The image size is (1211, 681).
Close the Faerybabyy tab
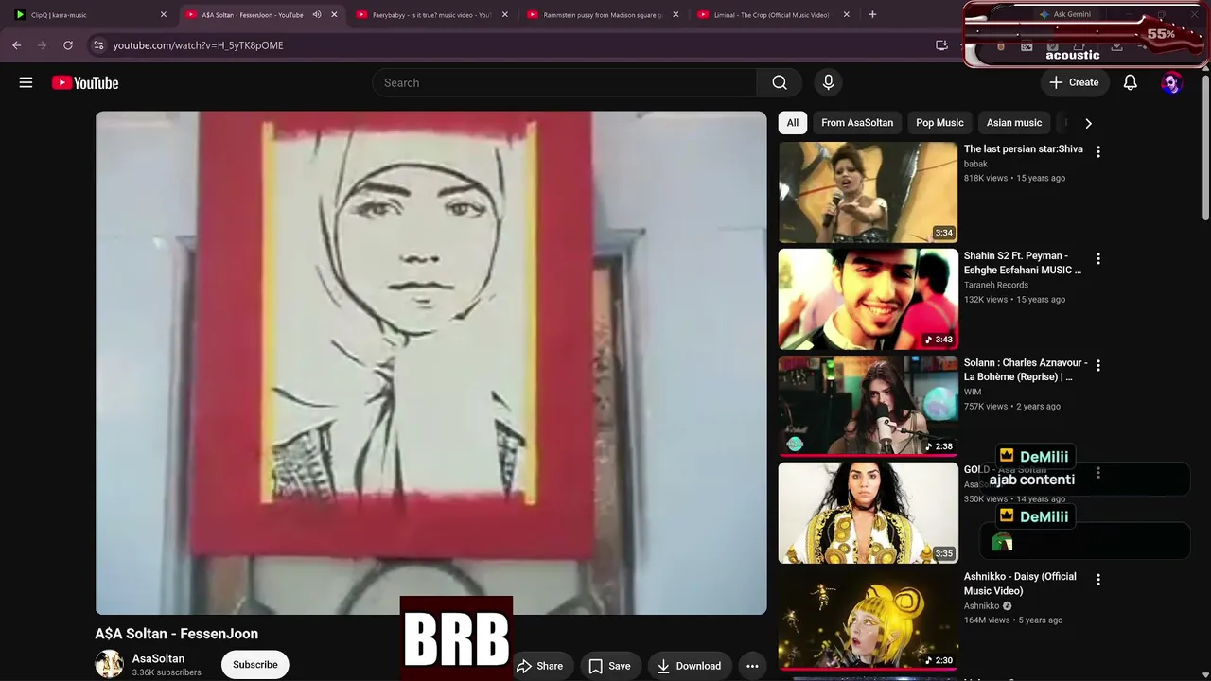click(x=504, y=14)
